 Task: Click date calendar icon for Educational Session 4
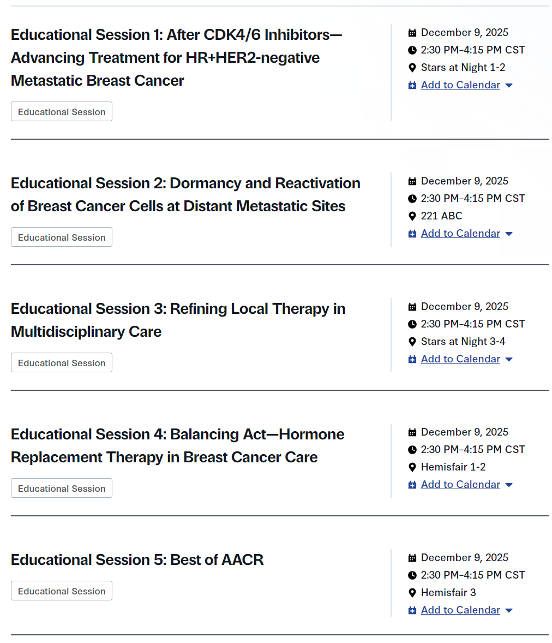click(x=412, y=432)
